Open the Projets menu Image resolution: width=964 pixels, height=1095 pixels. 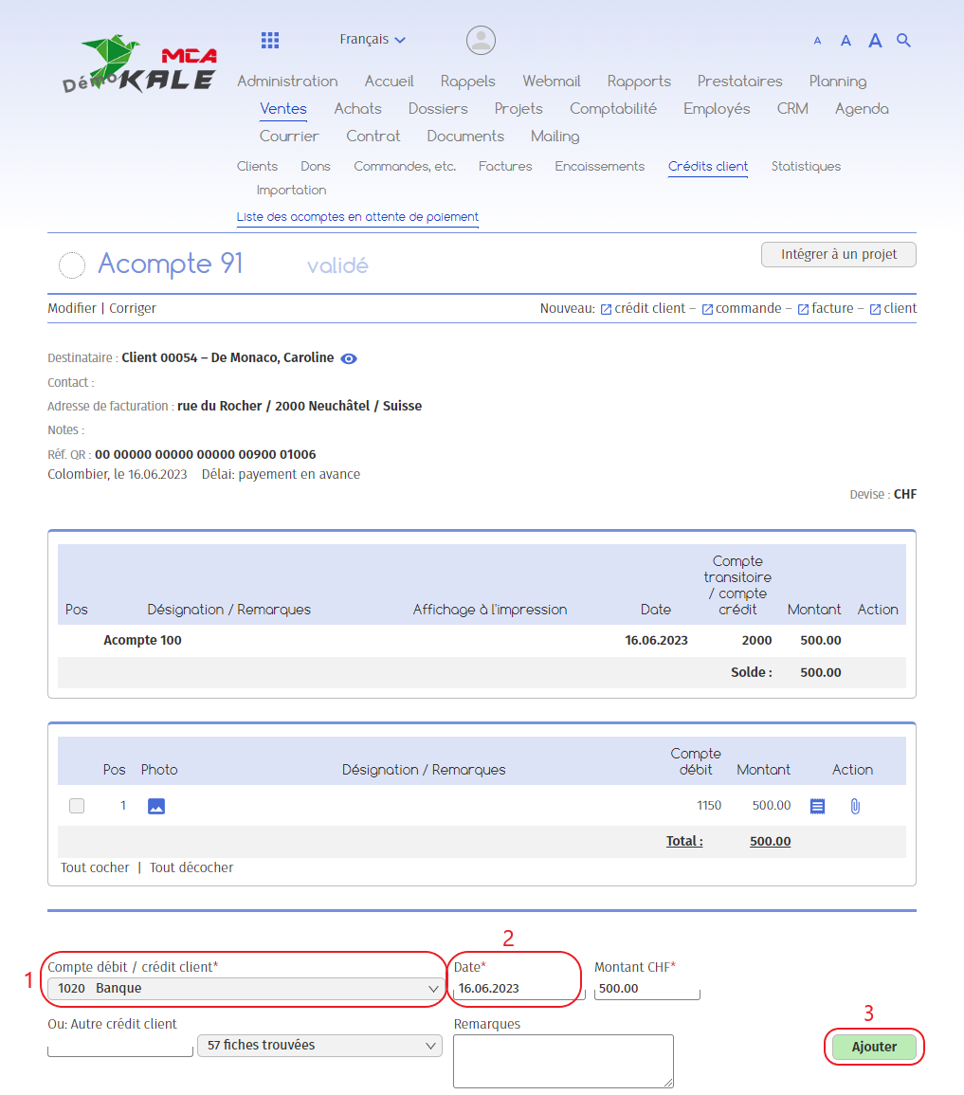point(518,109)
